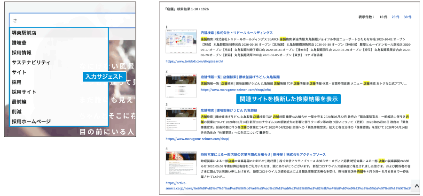The height and width of the screenshot is (196, 423).
Task: Click the 表示件数 label
Action: click(x=366, y=17)
